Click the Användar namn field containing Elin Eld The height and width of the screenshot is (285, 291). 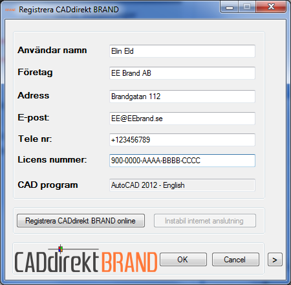coord(182,51)
